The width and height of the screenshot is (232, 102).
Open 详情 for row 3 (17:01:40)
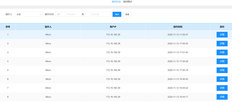(222, 52)
